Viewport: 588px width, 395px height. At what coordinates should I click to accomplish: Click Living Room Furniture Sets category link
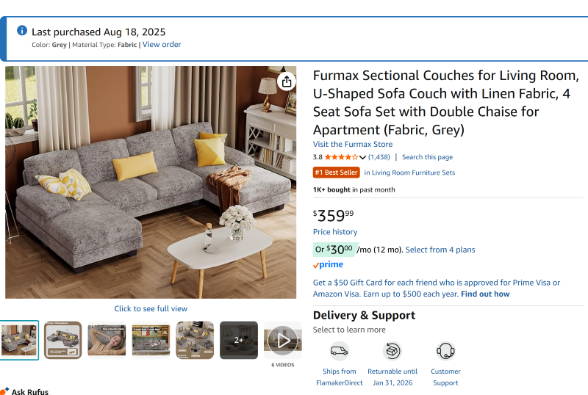413,173
